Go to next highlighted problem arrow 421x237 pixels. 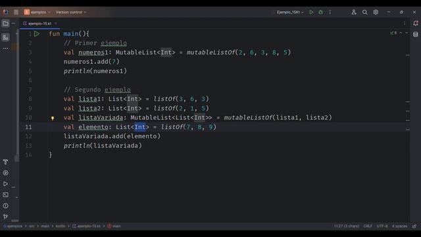[407, 33]
